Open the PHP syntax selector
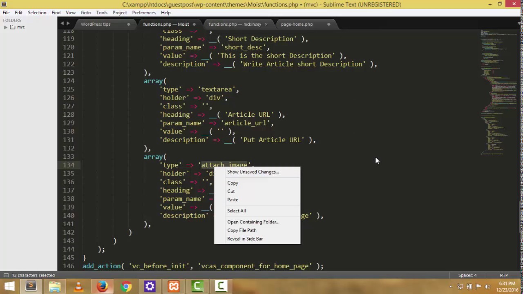523x294 pixels. click(x=504, y=275)
